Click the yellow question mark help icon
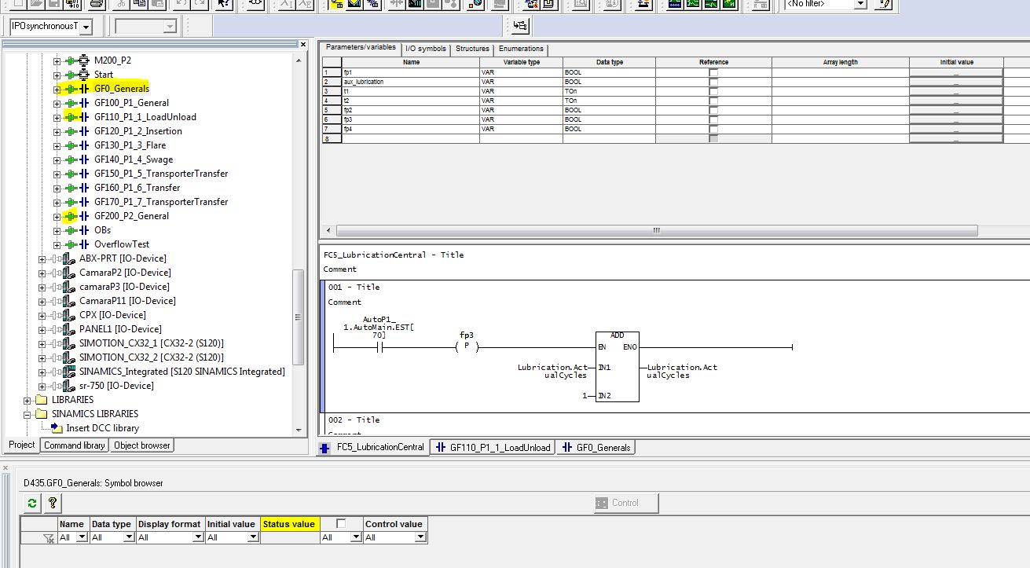Screen dimensions: 1030x568 (x=53, y=504)
